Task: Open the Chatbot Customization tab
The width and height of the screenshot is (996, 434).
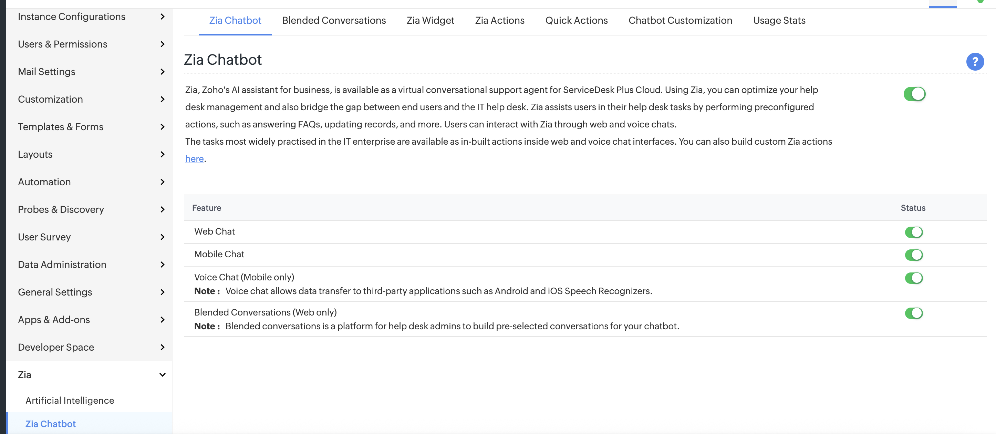Action: pos(680,21)
